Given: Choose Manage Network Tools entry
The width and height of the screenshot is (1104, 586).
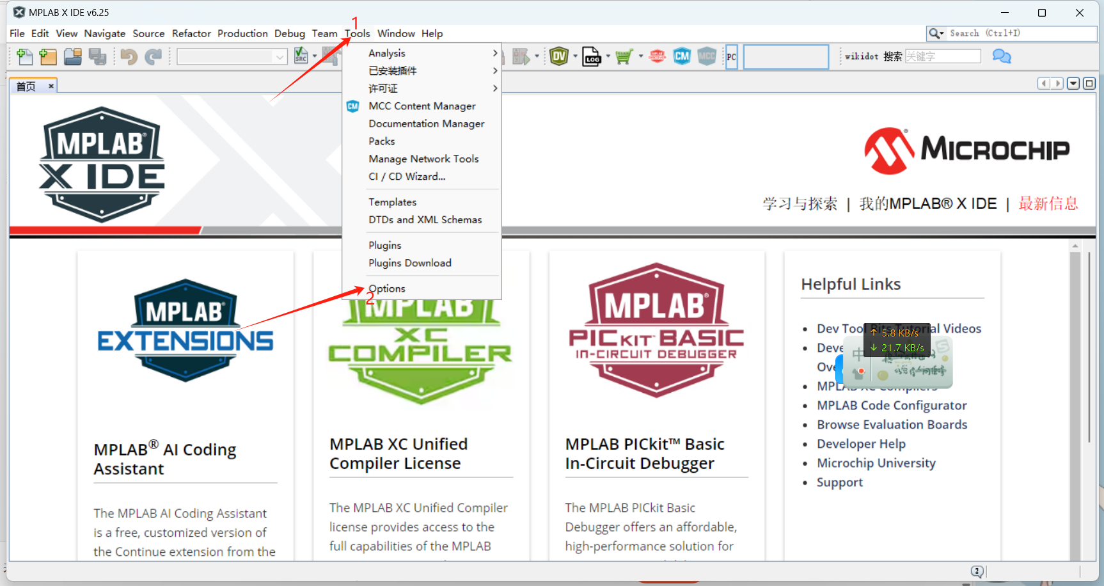Looking at the screenshot, I should coord(422,159).
